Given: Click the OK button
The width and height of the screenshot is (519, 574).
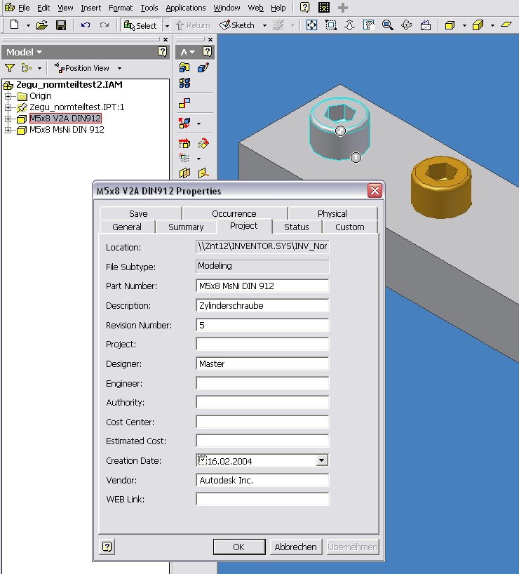Looking at the screenshot, I should [239, 547].
